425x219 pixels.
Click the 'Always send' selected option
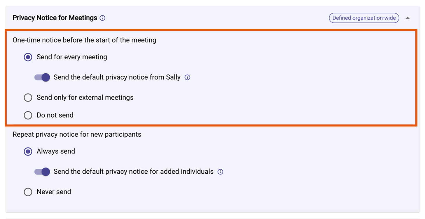55,151
